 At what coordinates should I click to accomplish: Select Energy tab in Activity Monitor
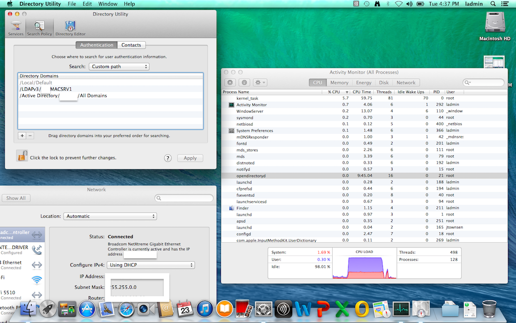point(364,83)
